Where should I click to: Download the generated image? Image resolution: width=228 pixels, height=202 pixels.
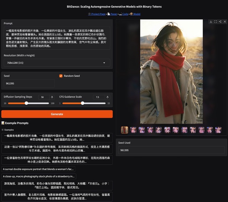click(211, 22)
